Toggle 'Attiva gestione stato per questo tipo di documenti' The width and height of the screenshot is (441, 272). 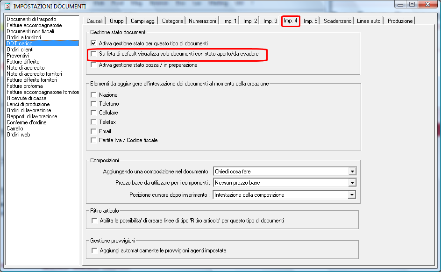point(93,43)
